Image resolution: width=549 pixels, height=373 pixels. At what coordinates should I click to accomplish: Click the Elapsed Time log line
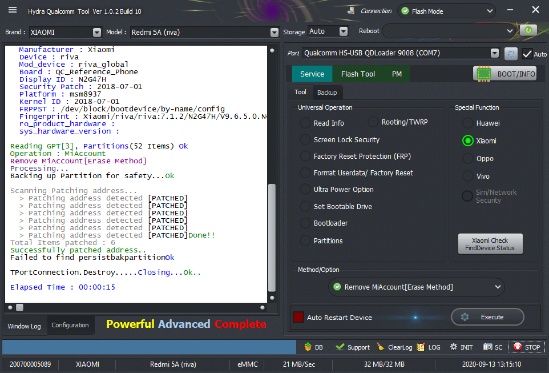[x=63, y=287]
